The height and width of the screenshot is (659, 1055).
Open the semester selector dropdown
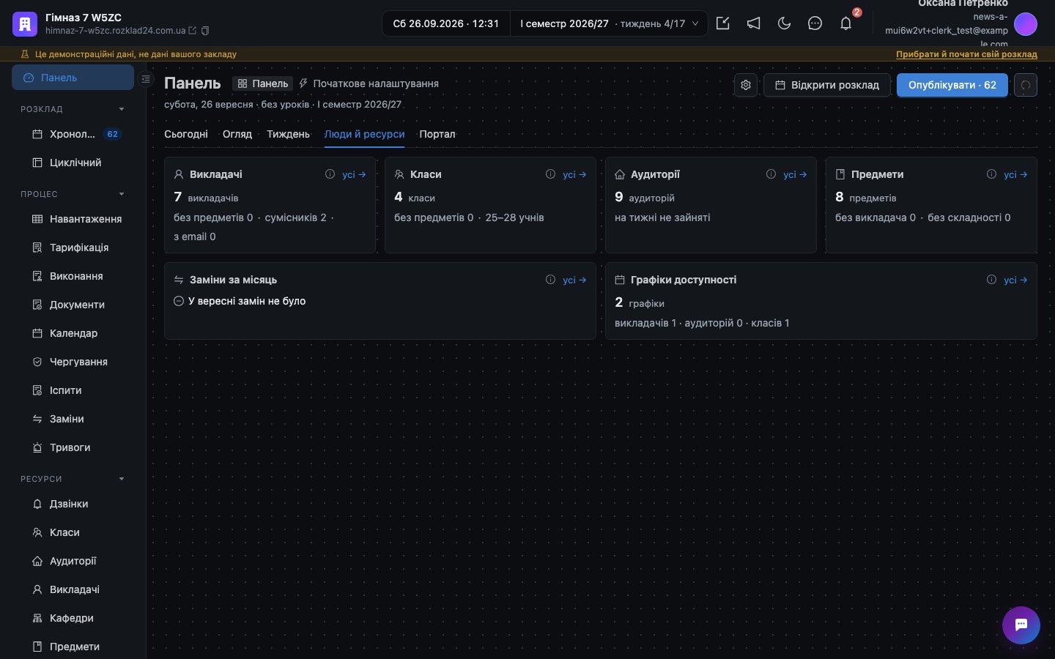609,23
